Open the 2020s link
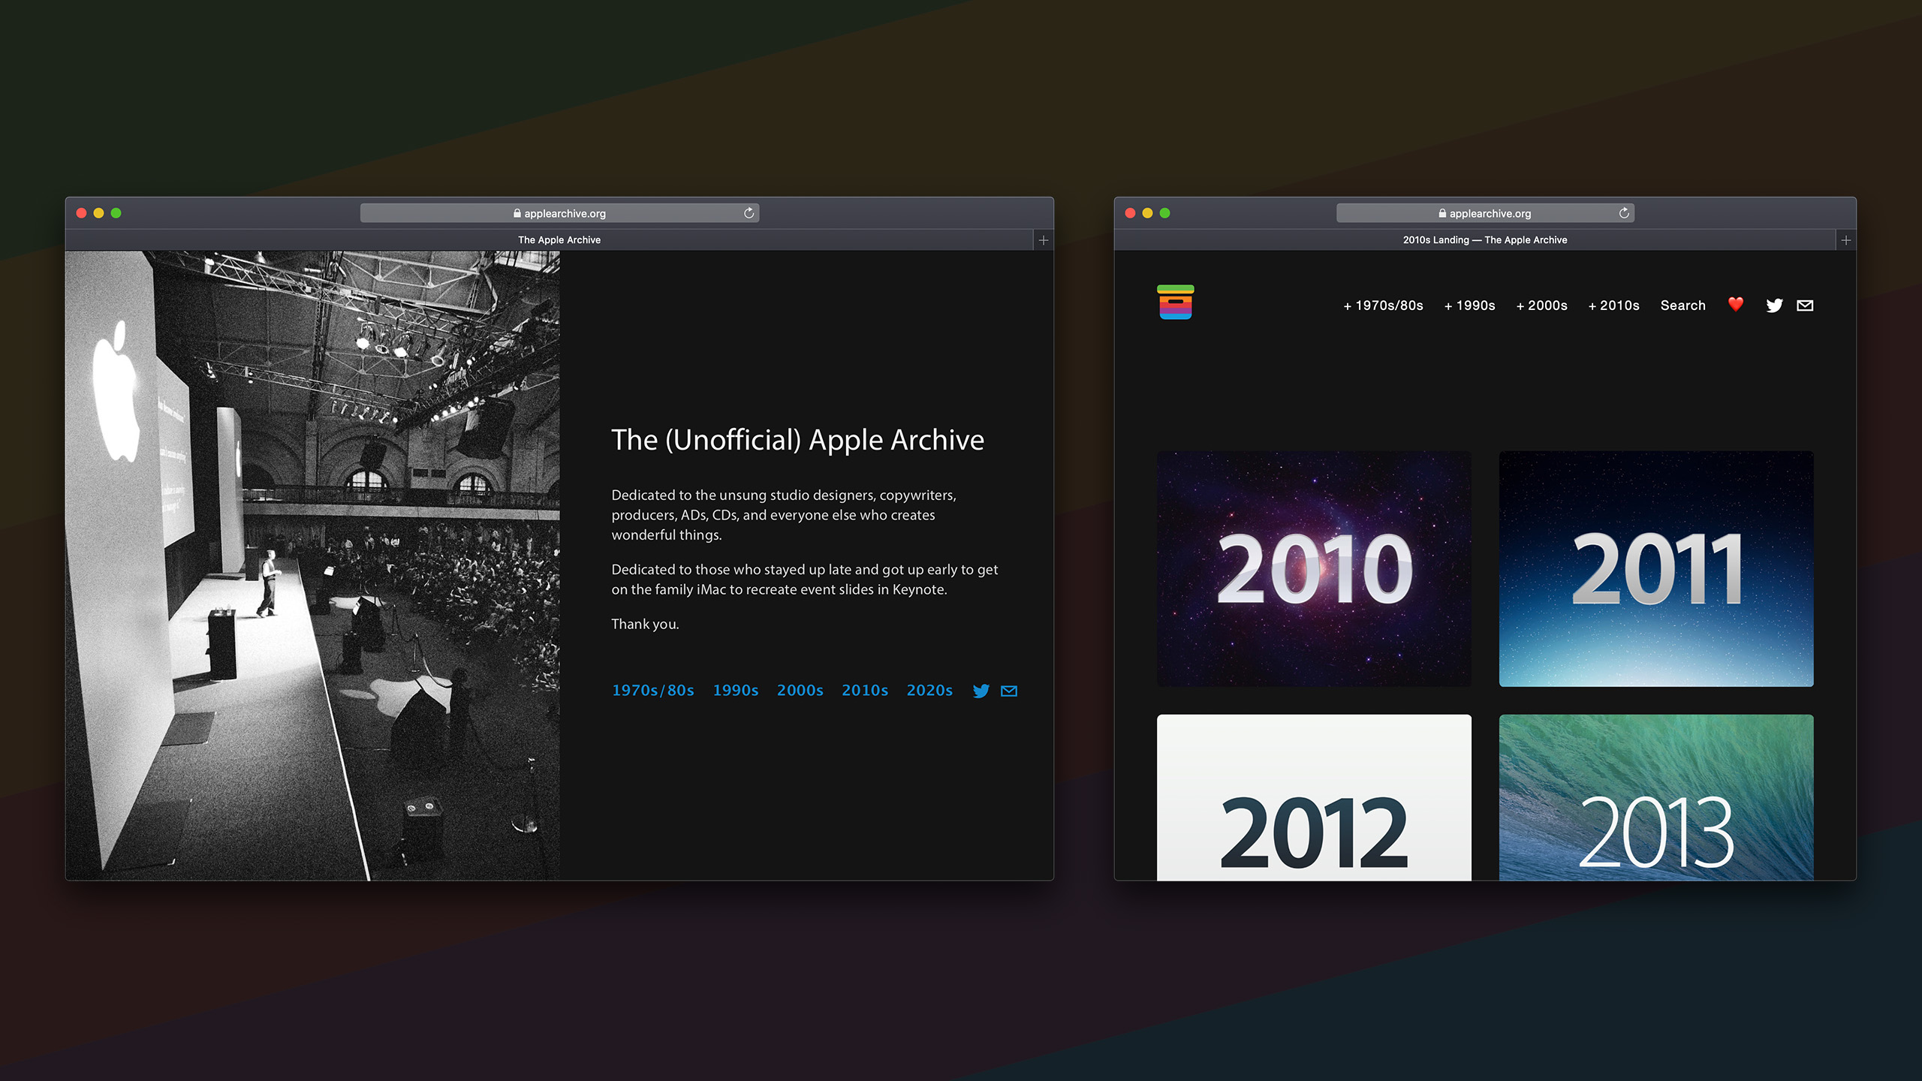The image size is (1922, 1081). 929,690
